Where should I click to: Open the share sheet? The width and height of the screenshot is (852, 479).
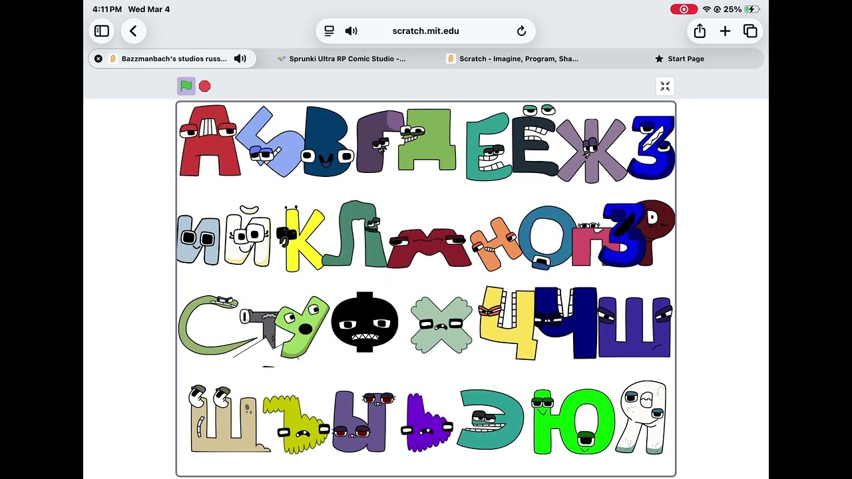click(x=700, y=31)
